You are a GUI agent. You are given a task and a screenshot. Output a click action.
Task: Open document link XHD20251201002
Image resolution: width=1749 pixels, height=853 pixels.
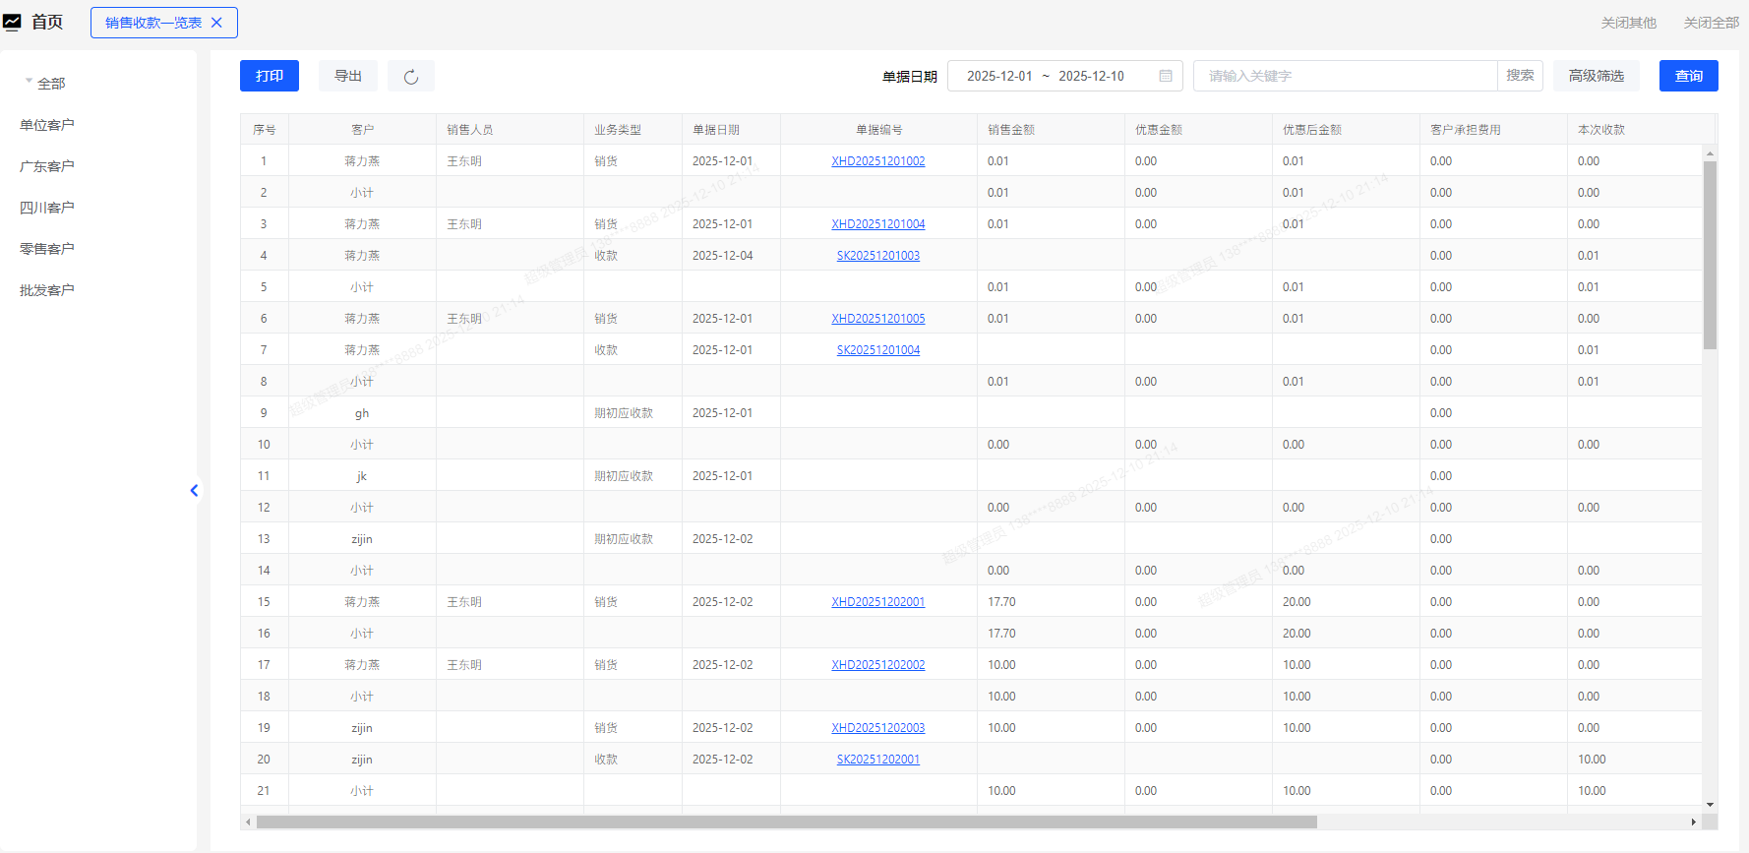tap(877, 161)
